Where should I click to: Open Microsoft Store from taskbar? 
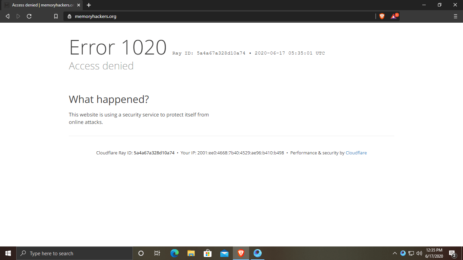click(x=207, y=253)
